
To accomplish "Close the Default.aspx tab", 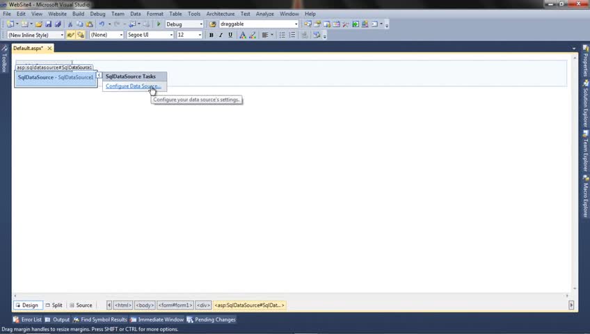I will tap(49, 48).
